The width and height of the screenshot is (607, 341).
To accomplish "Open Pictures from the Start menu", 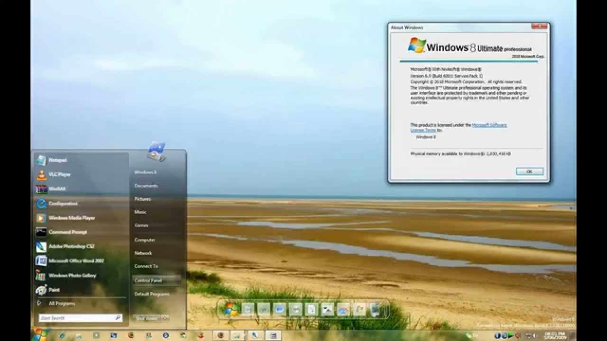I will click(x=142, y=199).
